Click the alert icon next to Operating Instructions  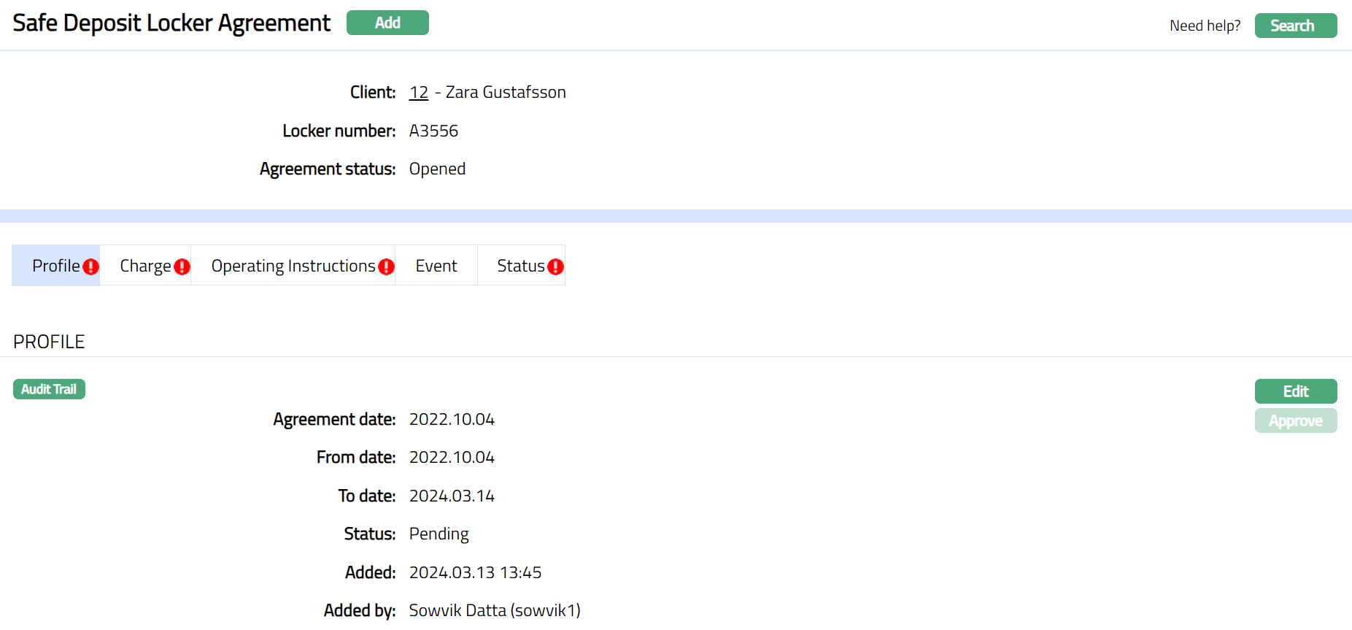pyautogui.click(x=386, y=267)
